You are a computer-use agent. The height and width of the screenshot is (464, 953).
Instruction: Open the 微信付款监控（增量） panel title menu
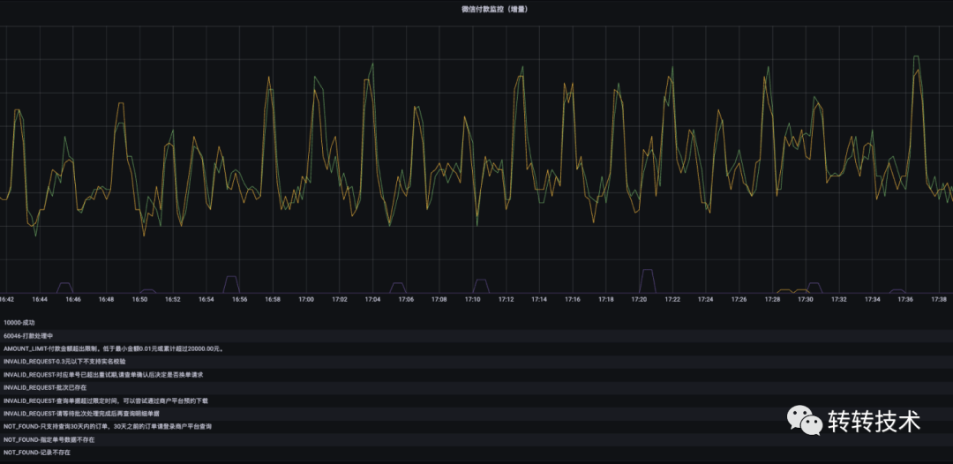tap(493, 10)
